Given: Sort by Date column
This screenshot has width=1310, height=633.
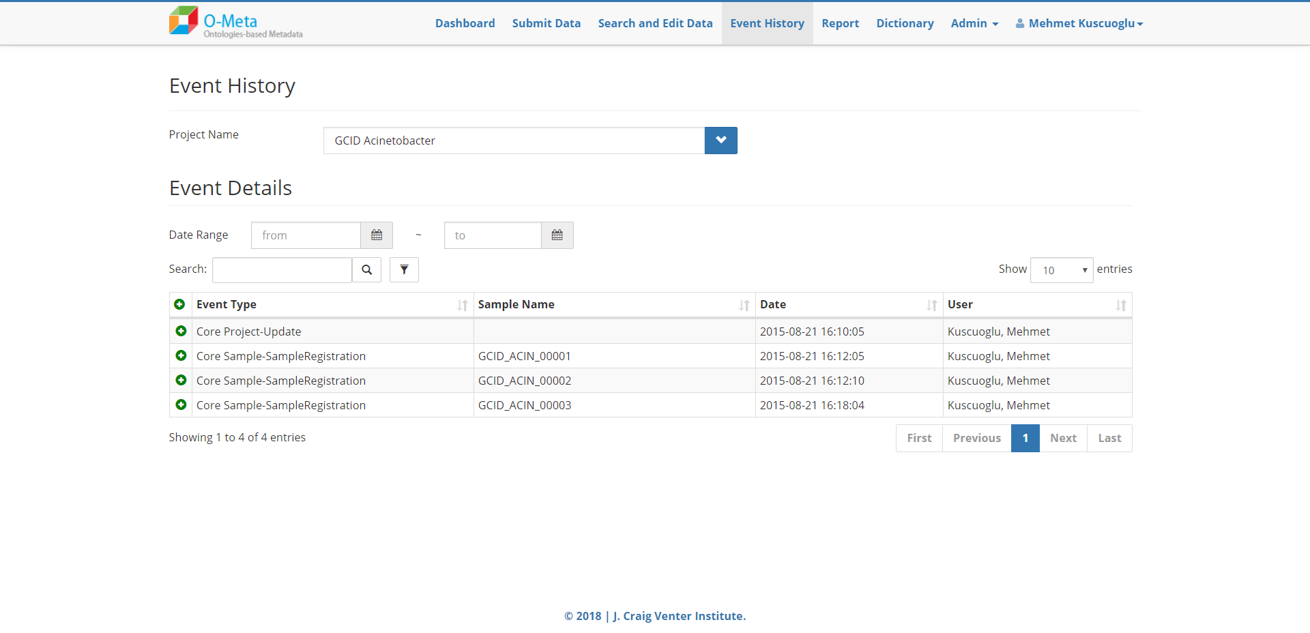Looking at the screenshot, I should [849, 305].
